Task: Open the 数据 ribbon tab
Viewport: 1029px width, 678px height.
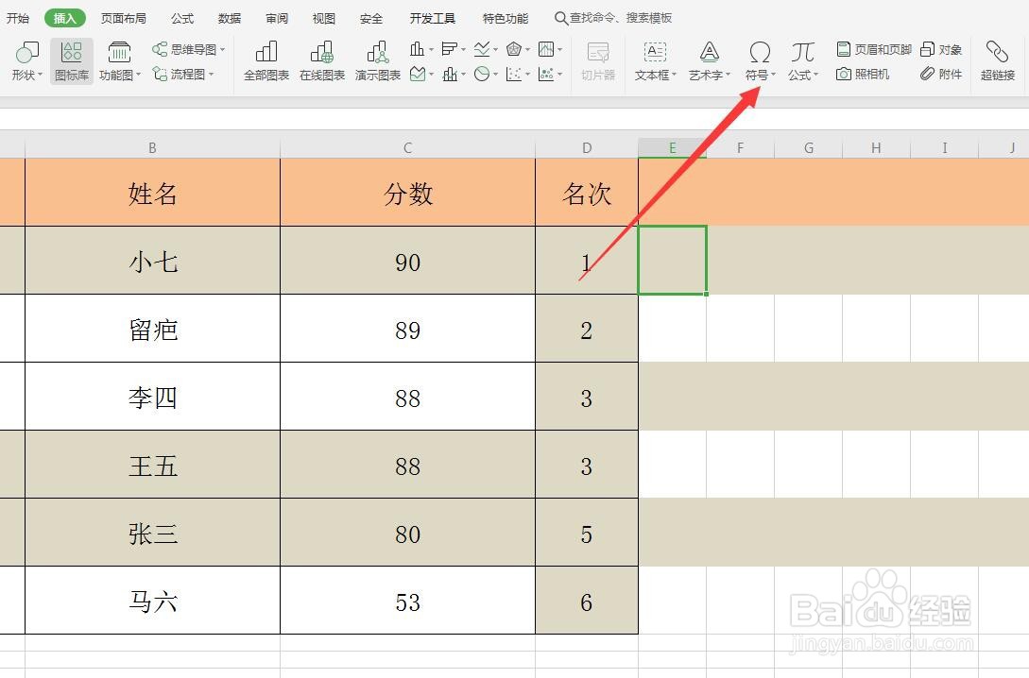Action: tap(228, 17)
